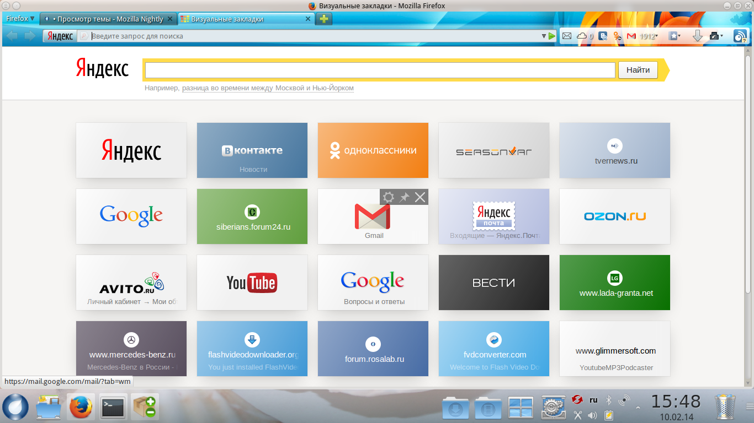754x423 pixels.
Task: Select the Визуальные закладки tab
Action: click(246, 19)
